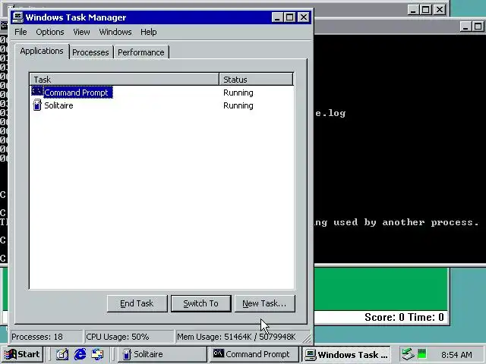Click the End Task button

[137, 303]
